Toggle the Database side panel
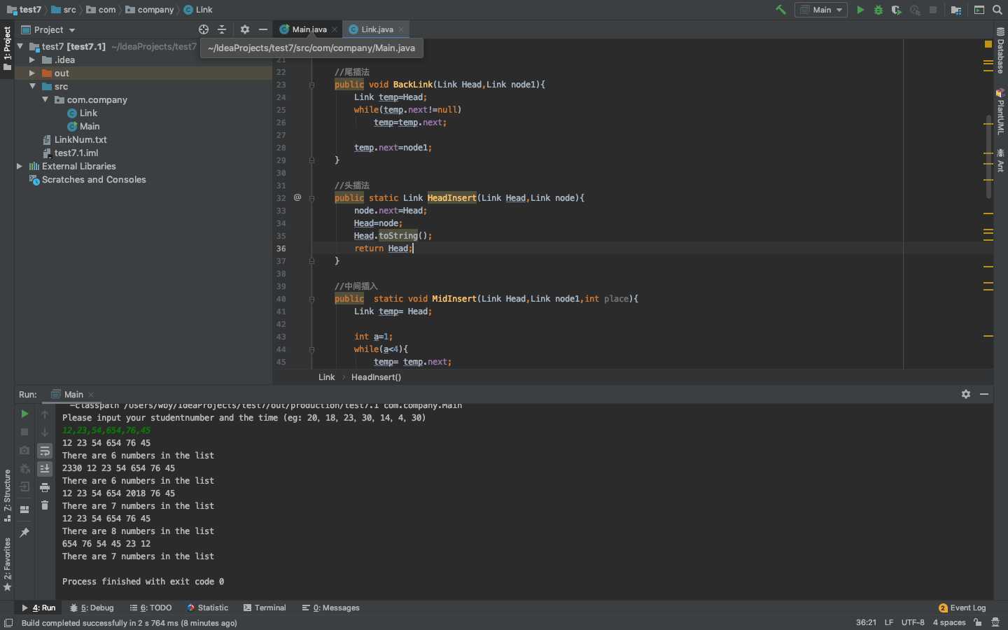 point(1000,50)
